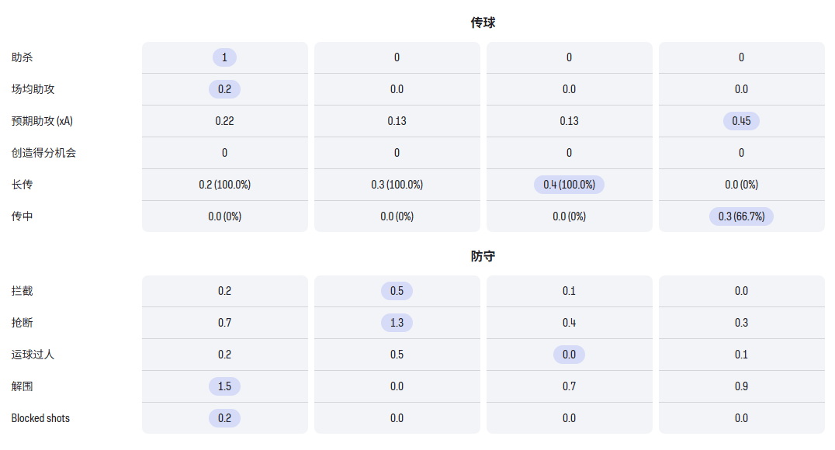Click the highlighted 0.45 xA value
This screenshot has height=450, width=835.
point(741,121)
